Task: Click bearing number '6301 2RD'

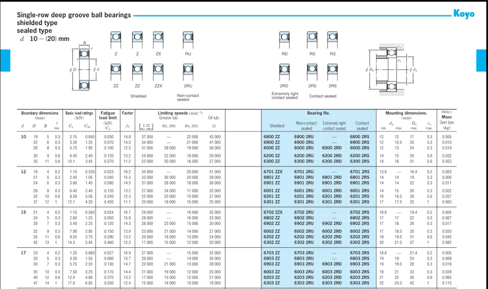Action: 332,202
